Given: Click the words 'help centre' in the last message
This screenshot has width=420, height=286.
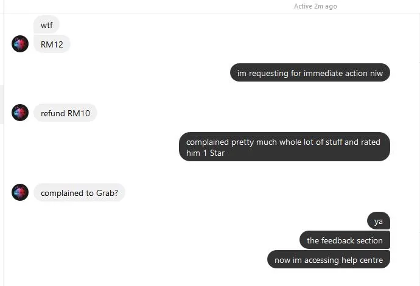Looking at the screenshot, I should pos(363,260).
